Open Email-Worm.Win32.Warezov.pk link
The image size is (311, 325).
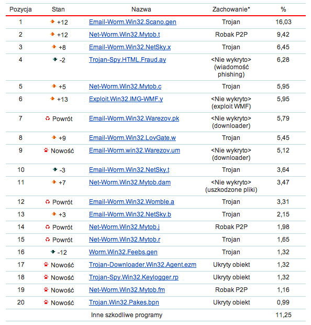134,118
